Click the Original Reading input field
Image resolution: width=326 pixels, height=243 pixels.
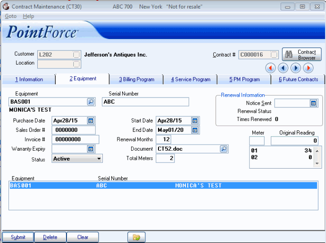click(x=294, y=141)
